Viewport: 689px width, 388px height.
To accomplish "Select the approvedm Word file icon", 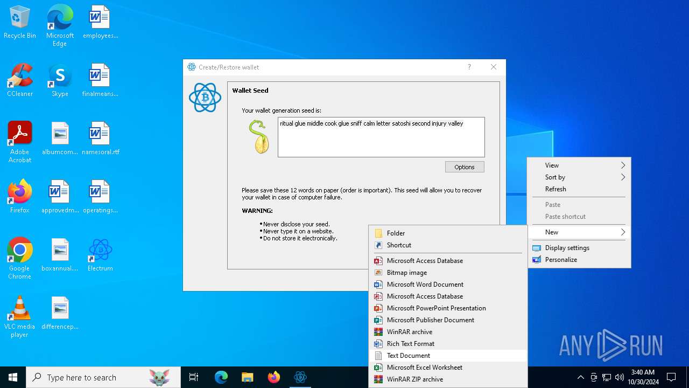I will tap(60, 197).
